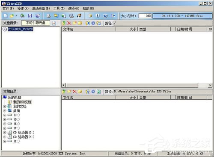214x157 pixels.
Task: Click the Mount to Virtual Drive icon
Action: [64, 16]
